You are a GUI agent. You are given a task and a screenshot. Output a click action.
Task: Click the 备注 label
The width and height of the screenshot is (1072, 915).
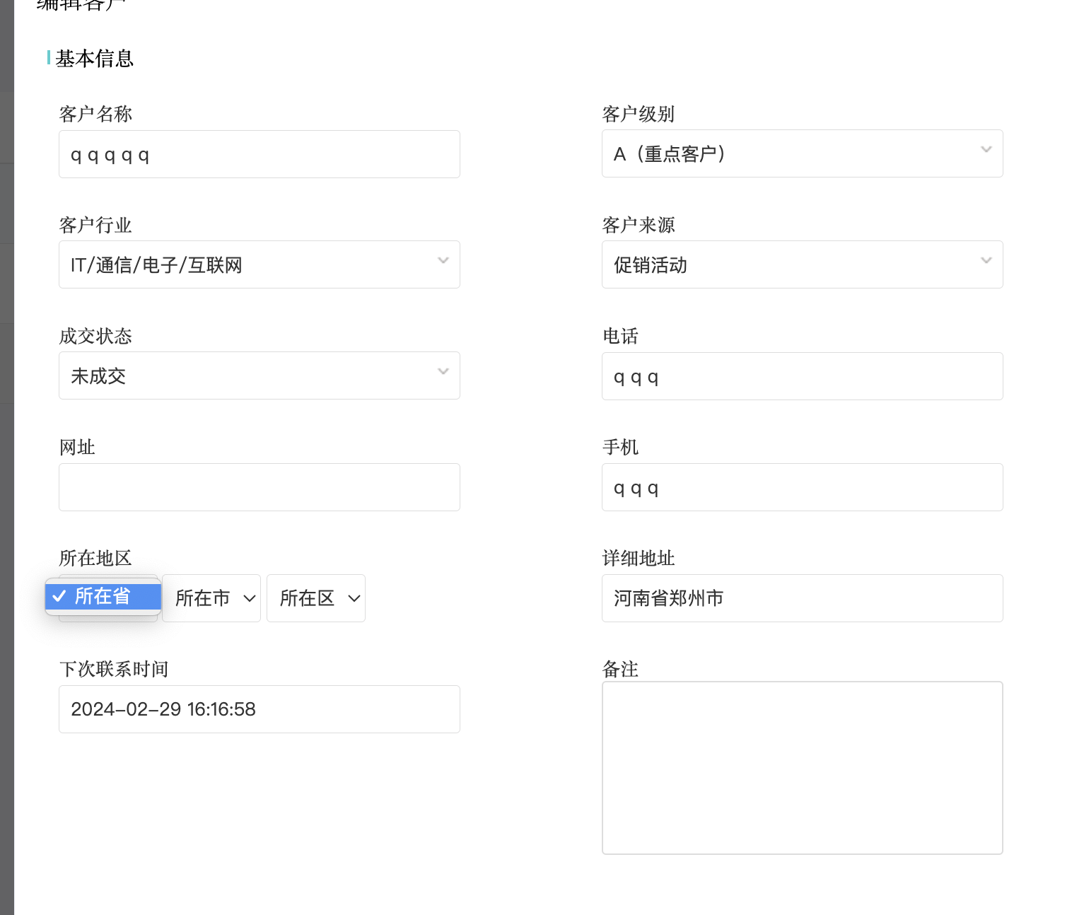click(x=620, y=669)
